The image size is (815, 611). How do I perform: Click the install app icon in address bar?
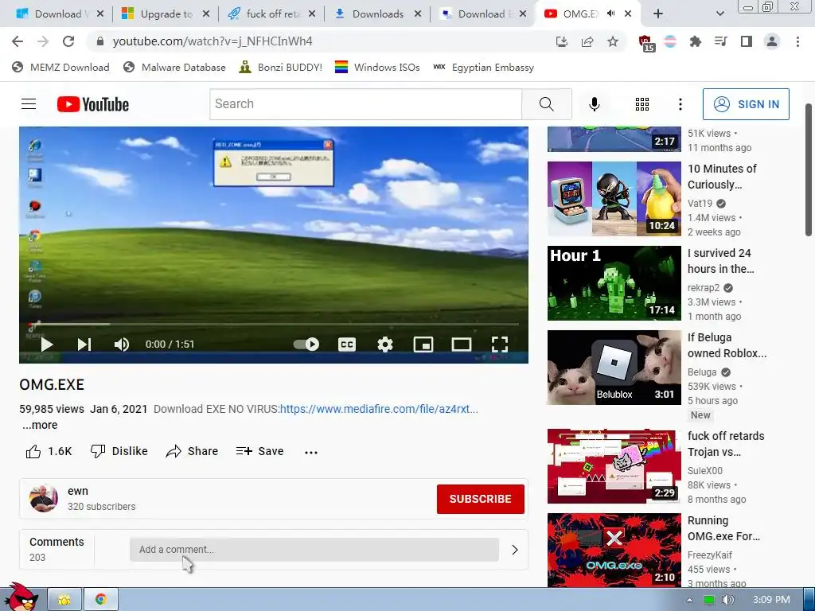(x=561, y=41)
